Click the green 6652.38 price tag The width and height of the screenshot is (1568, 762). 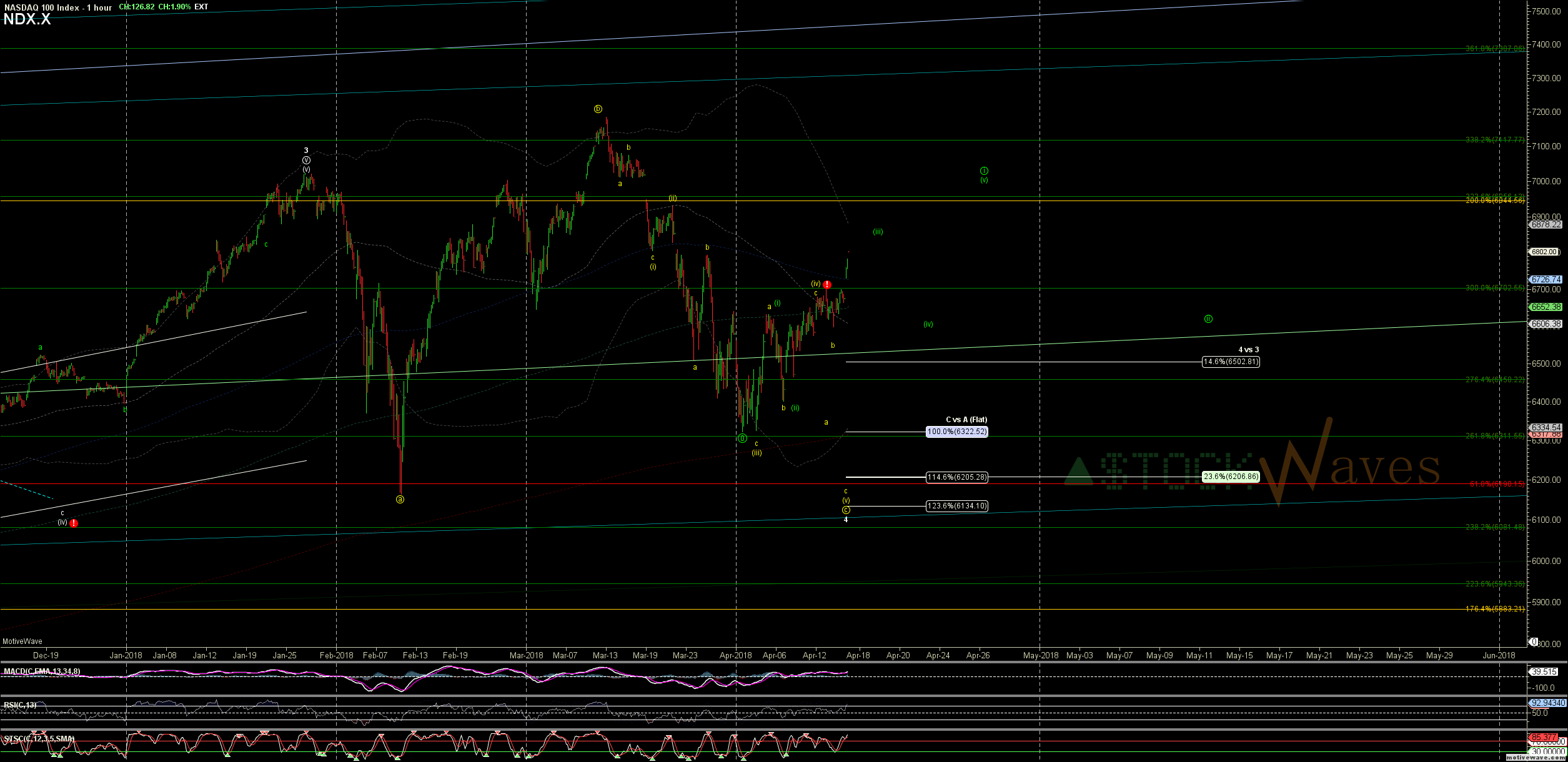tap(1544, 307)
